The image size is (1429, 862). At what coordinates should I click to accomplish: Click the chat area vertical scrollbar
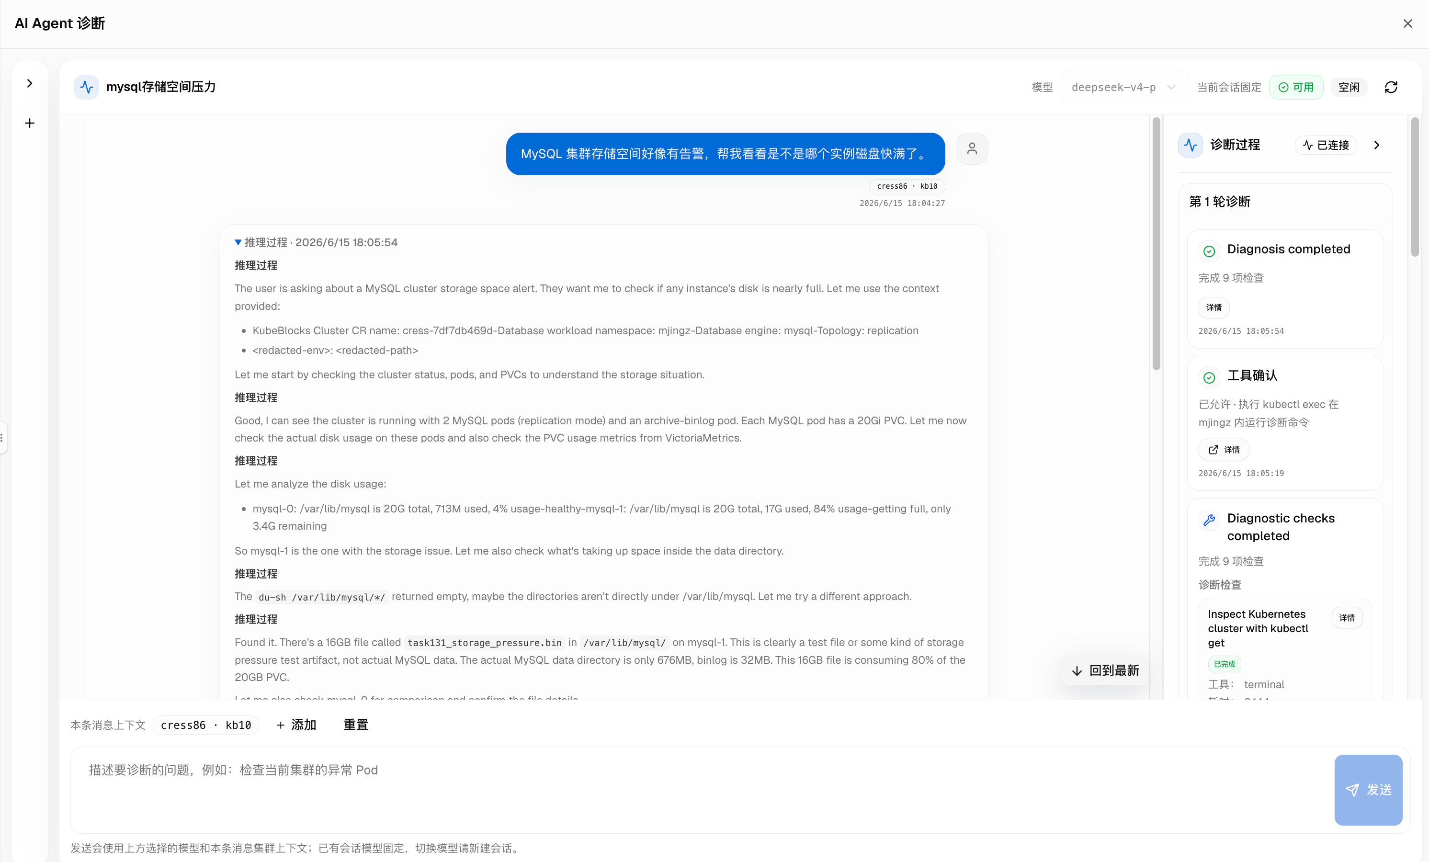pyautogui.click(x=1156, y=244)
